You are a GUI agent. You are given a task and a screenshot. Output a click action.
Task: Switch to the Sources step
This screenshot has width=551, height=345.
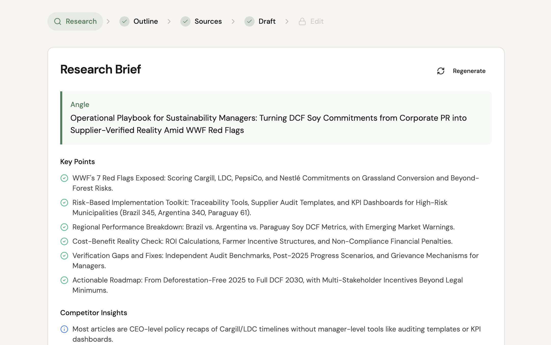pyautogui.click(x=208, y=21)
